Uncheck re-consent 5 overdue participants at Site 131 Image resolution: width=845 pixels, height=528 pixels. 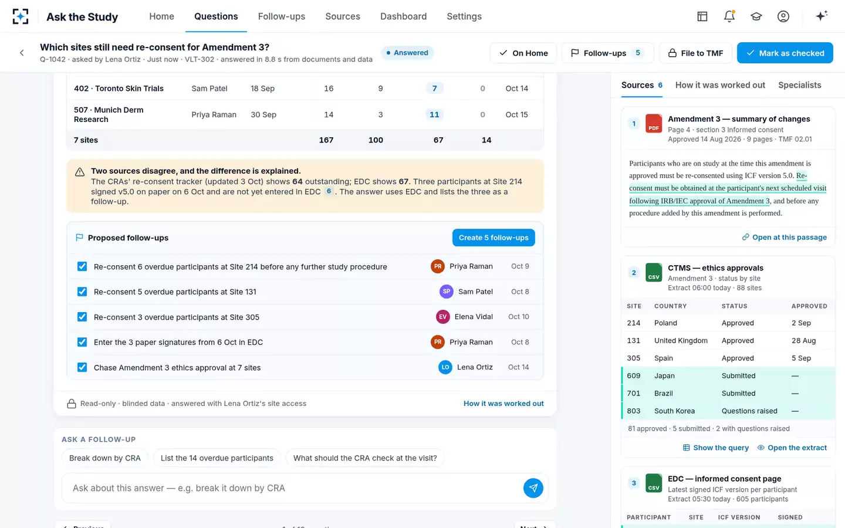point(82,292)
